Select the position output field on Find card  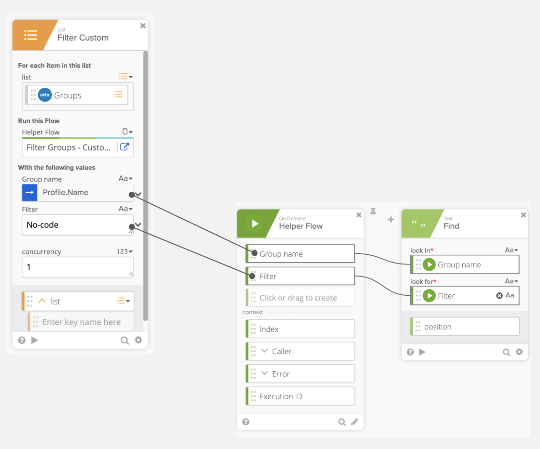coord(465,327)
